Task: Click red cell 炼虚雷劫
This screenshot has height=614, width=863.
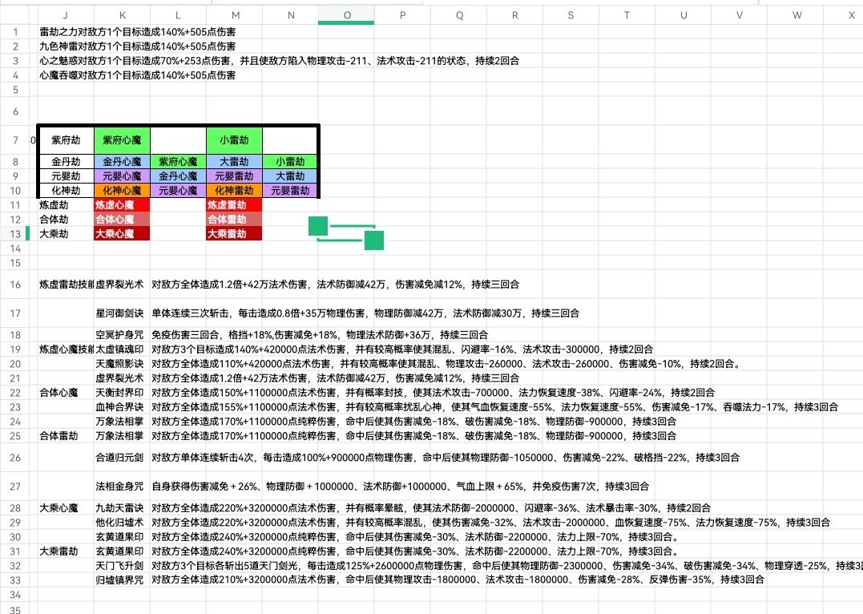Action: point(235,205)
